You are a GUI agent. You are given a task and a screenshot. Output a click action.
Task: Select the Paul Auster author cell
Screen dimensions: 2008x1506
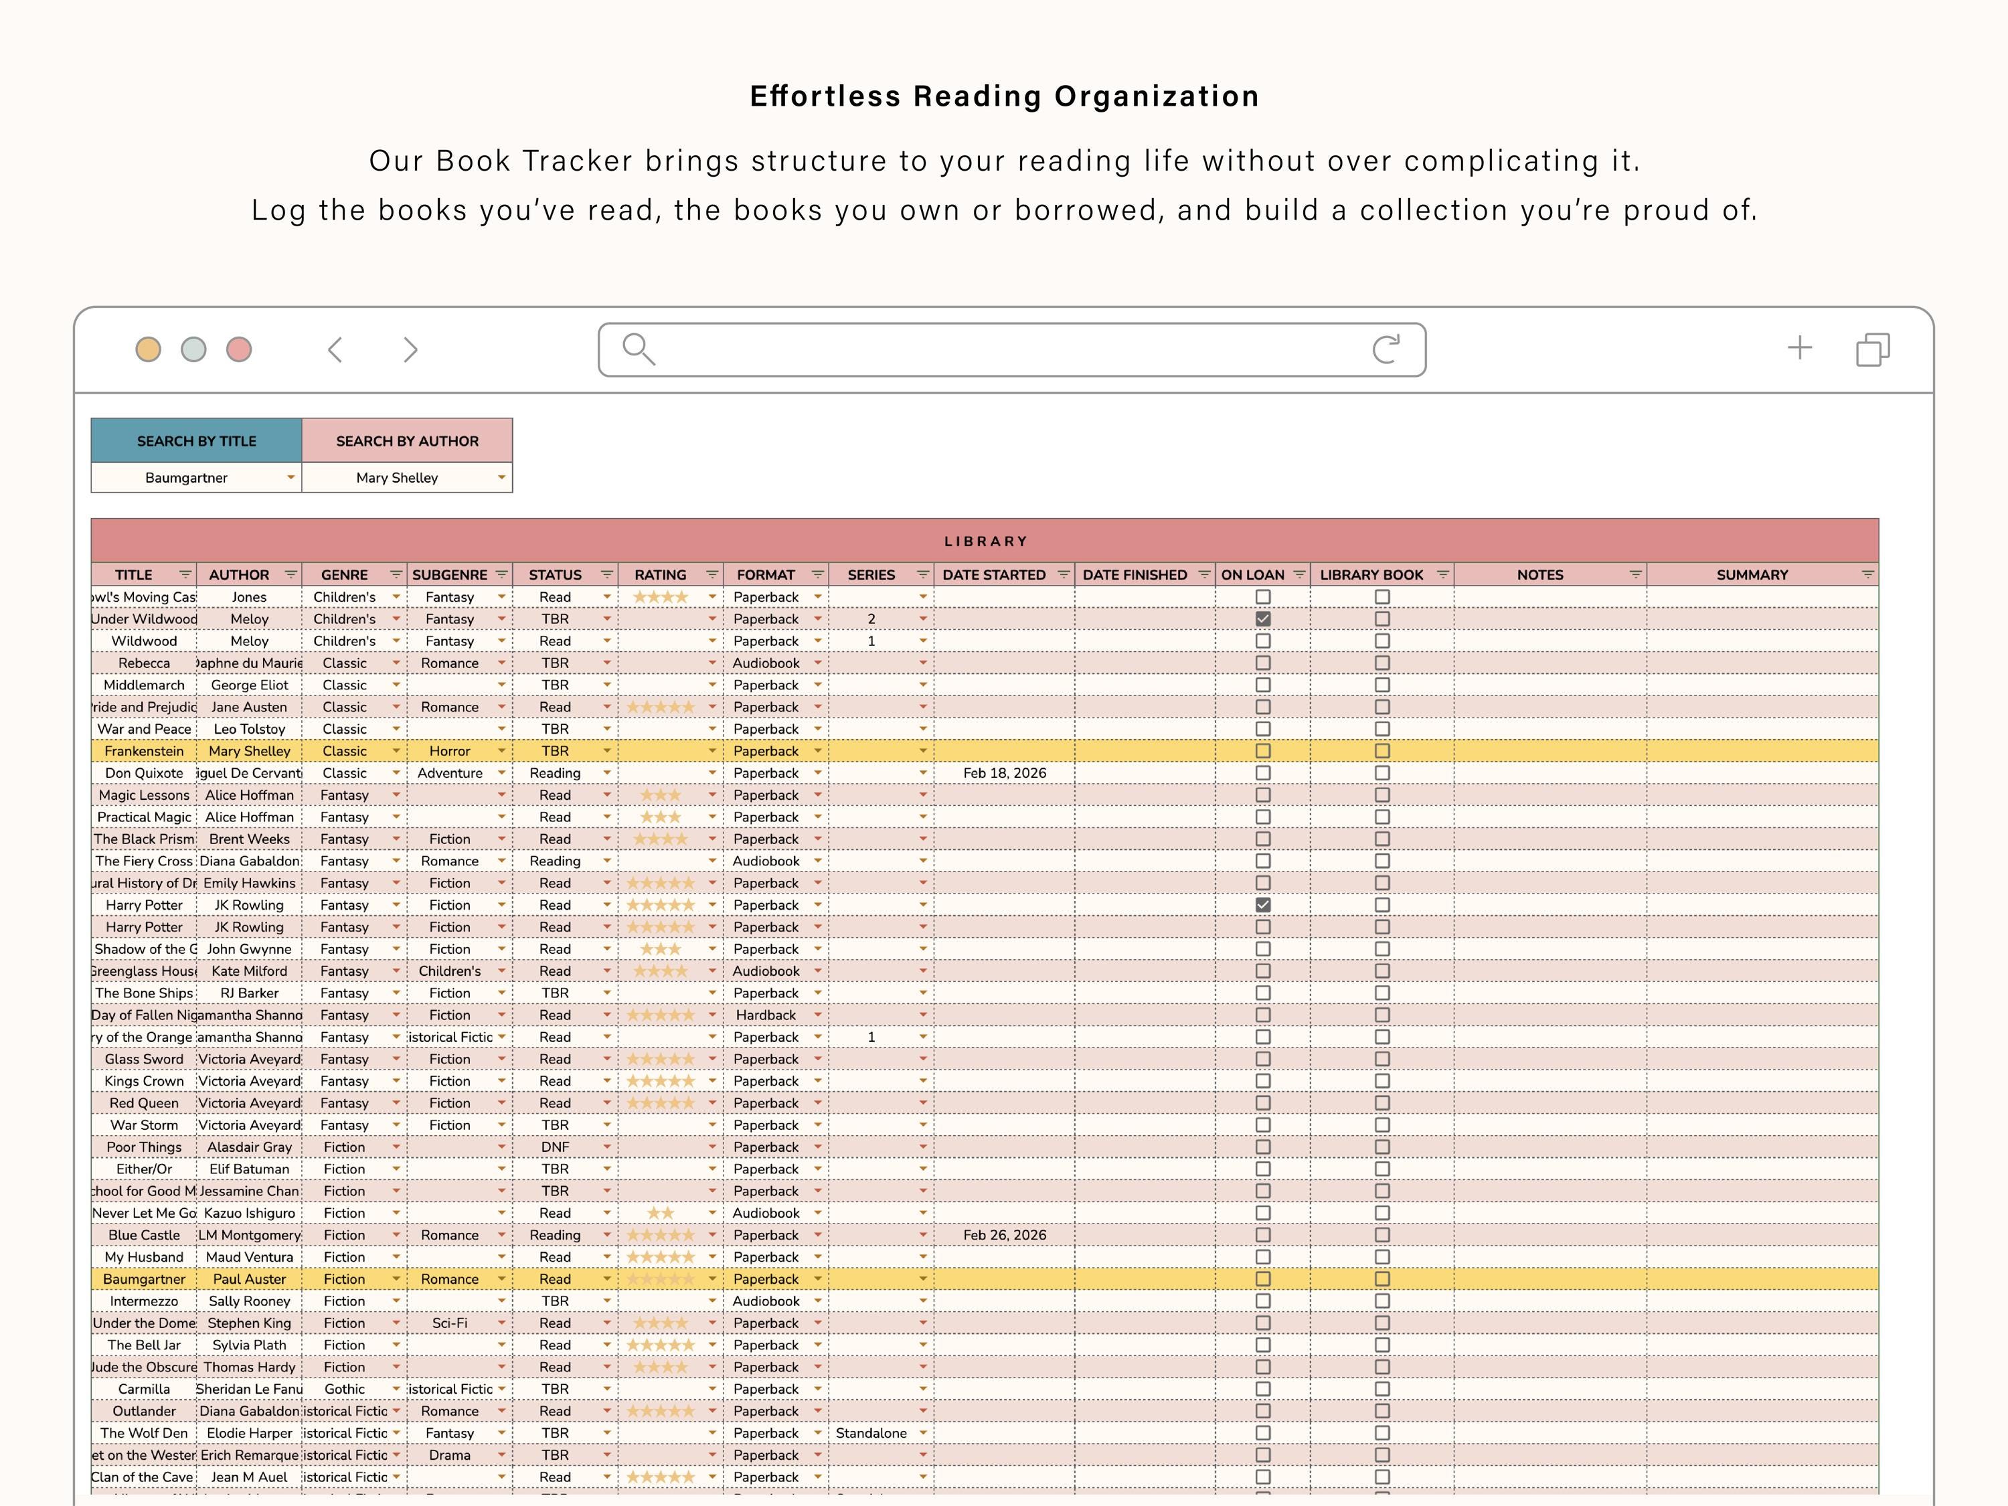[x=249, y=1279]
